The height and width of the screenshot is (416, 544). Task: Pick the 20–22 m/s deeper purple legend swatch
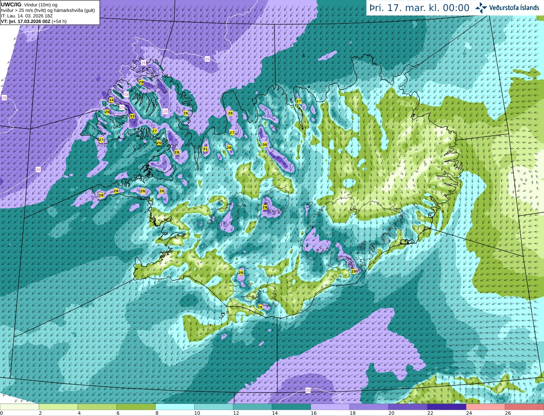point(408,407)
